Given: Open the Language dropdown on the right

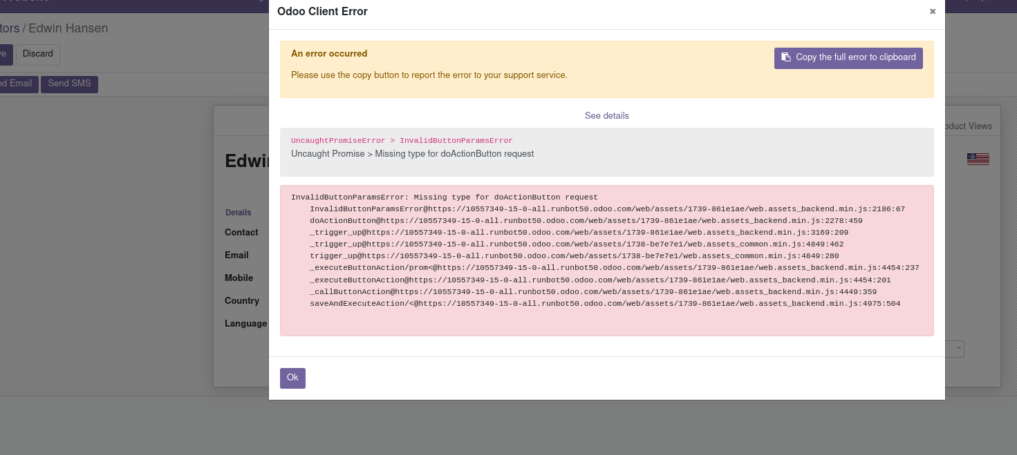Looking at the screenshot, I should (958, 349).
